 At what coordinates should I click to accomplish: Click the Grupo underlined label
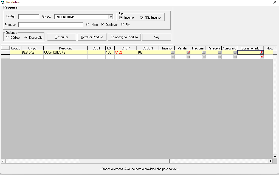[x=47, y=16]
